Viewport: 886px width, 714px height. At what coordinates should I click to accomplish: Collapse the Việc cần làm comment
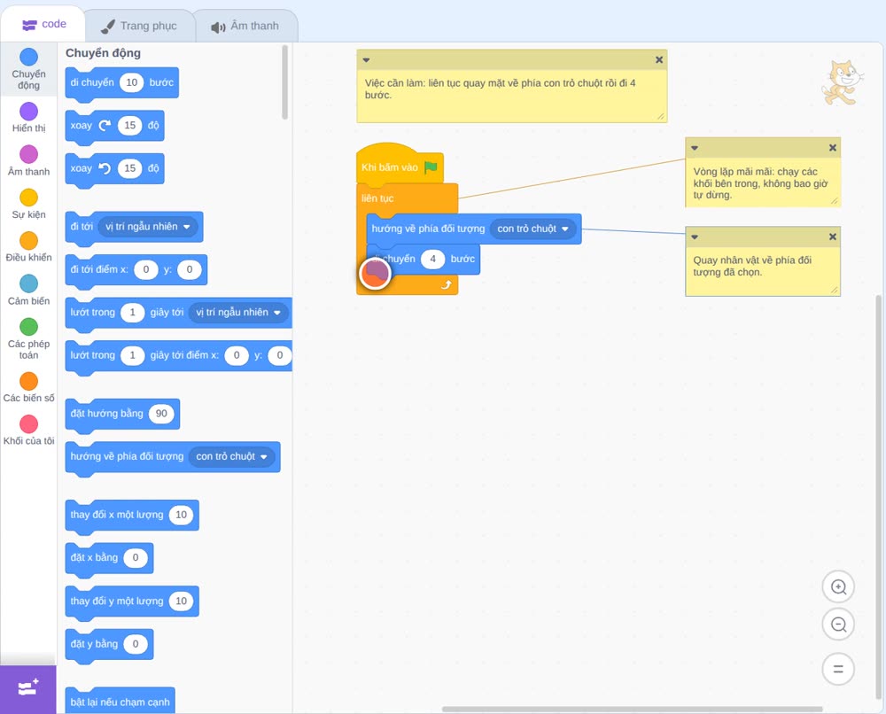coord(366,59)
